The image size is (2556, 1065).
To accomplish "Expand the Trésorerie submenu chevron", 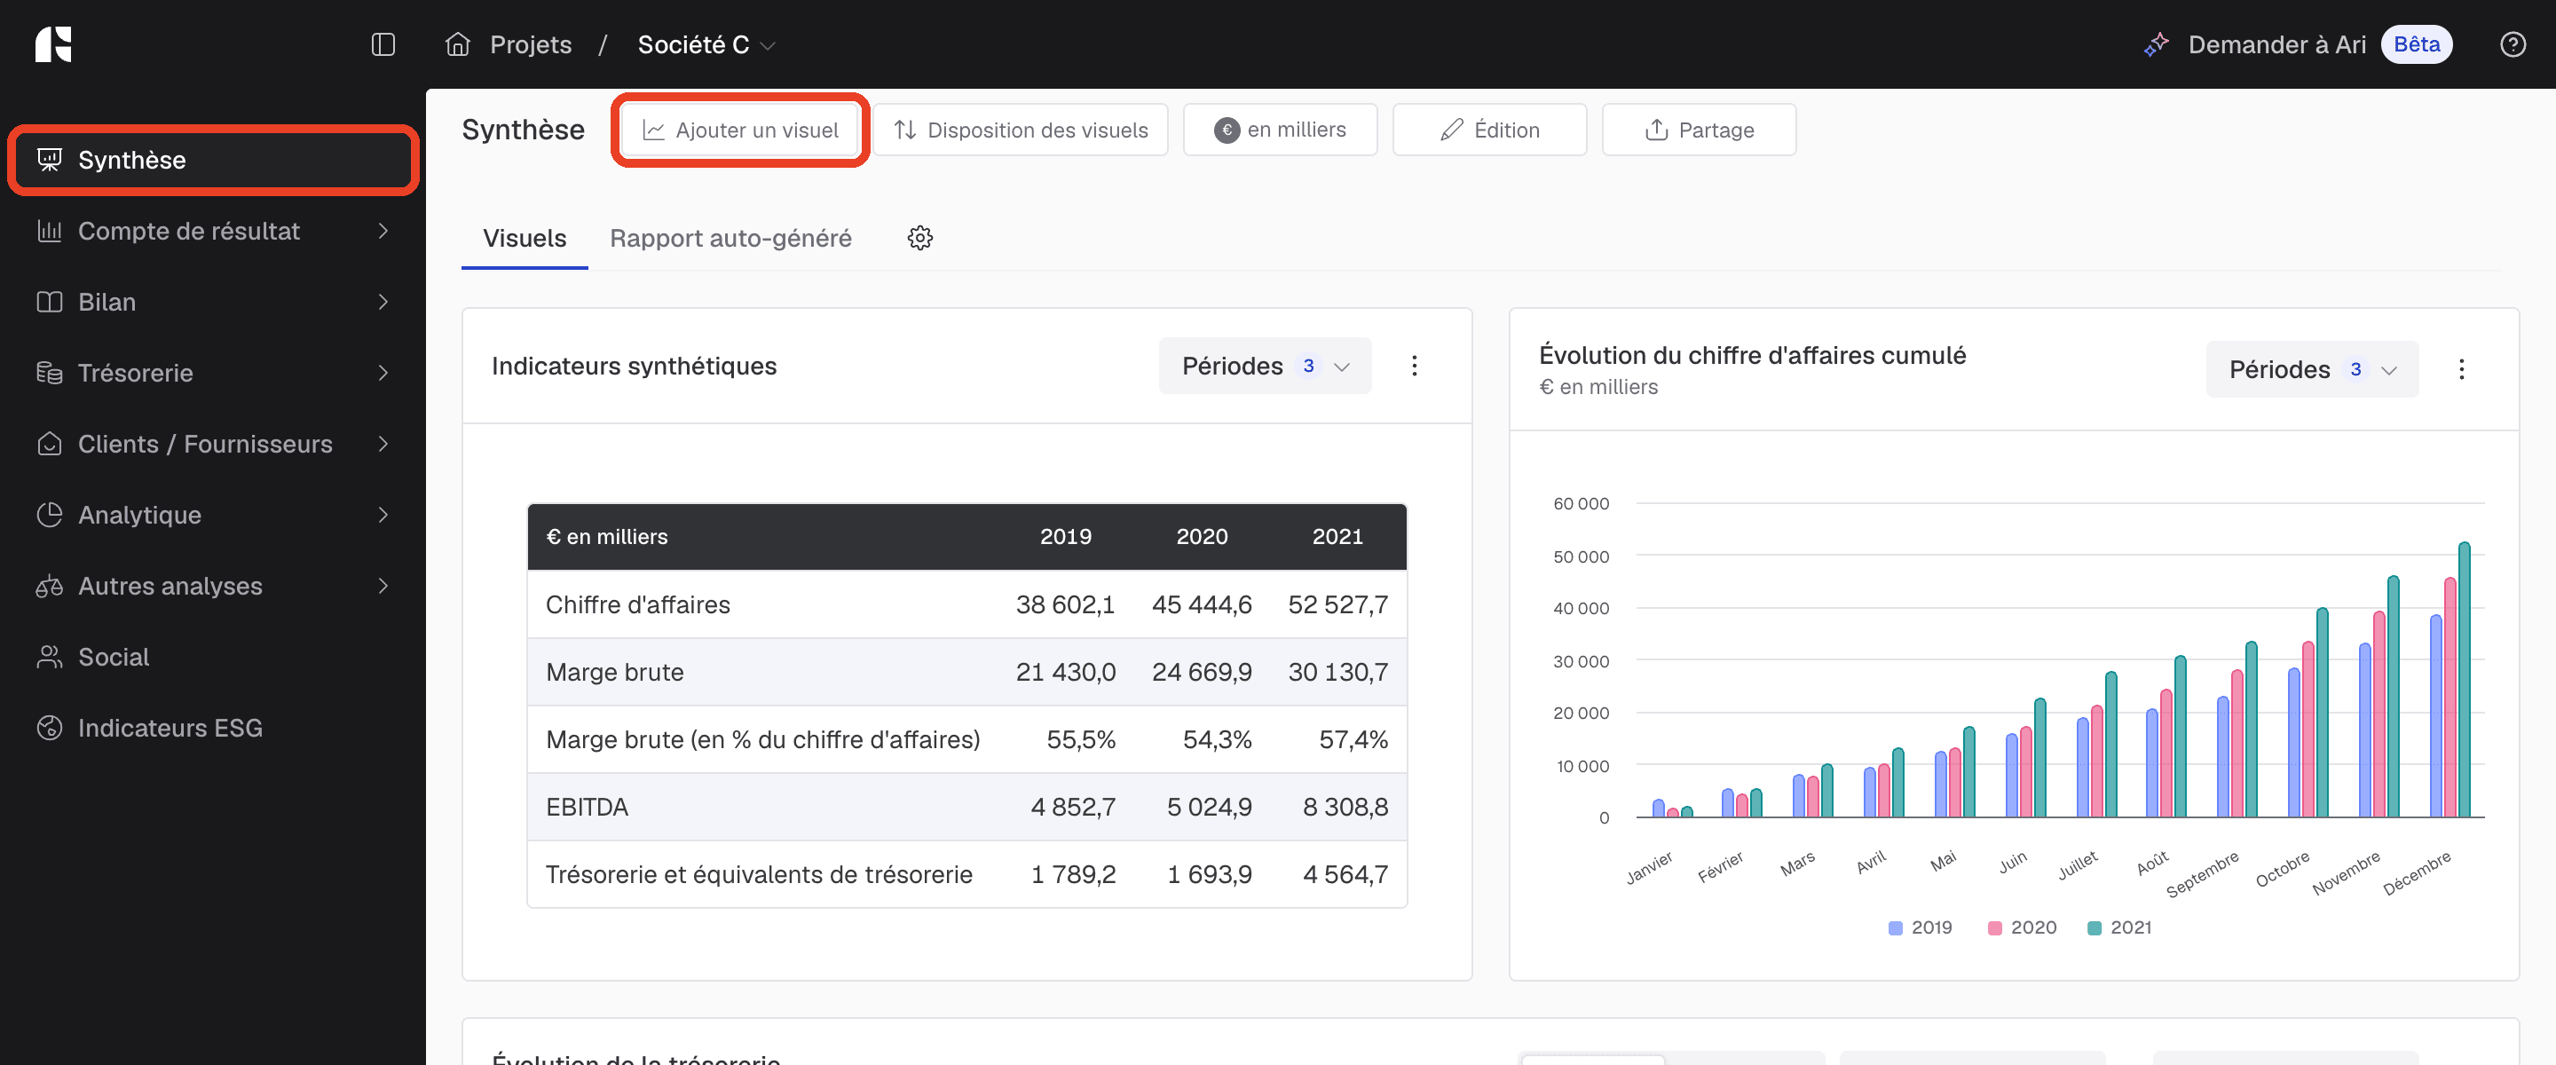I will click(x=383, y=374).
